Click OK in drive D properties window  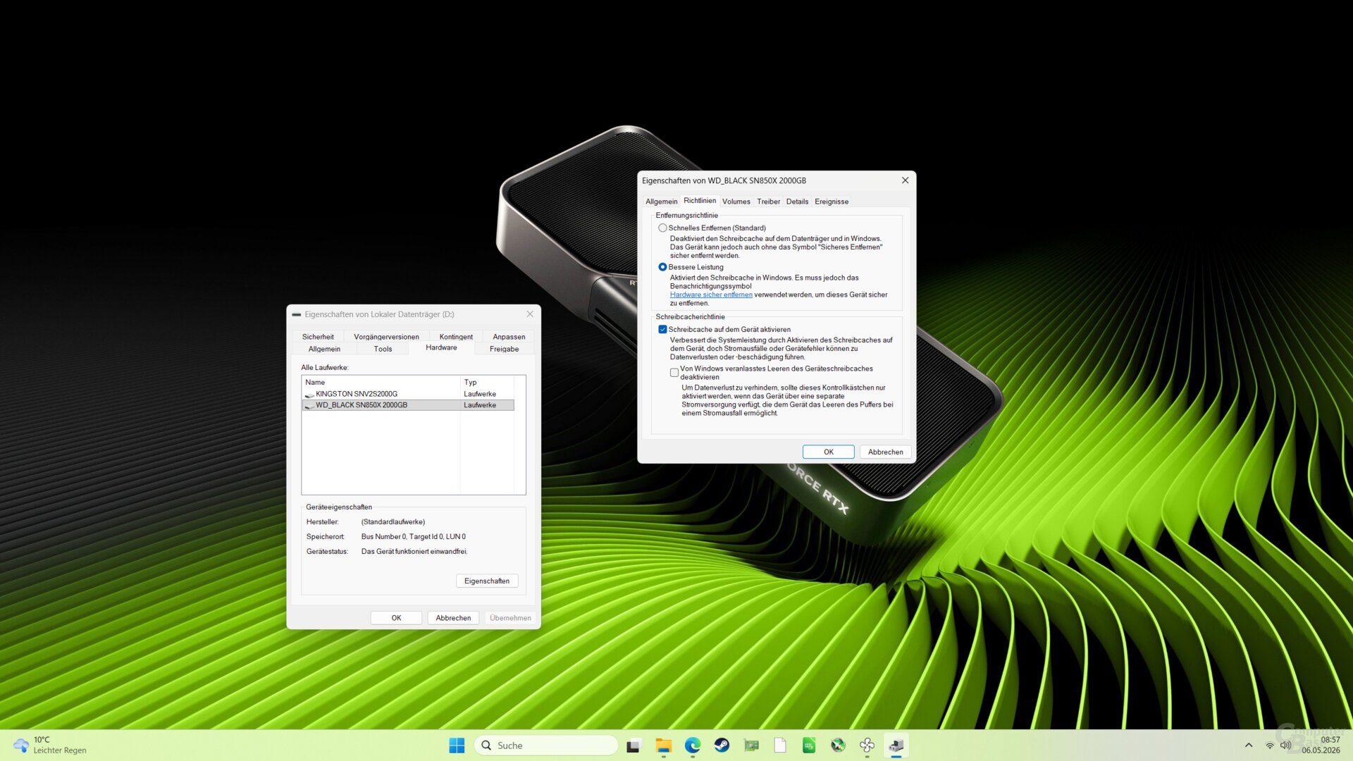coord(396,618)
